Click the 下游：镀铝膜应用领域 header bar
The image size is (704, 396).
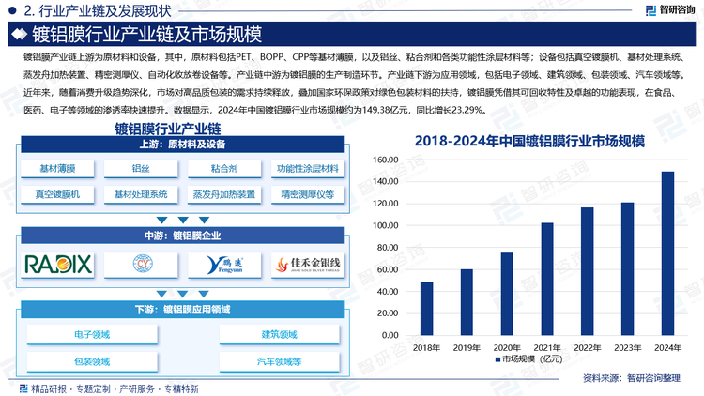183,310
